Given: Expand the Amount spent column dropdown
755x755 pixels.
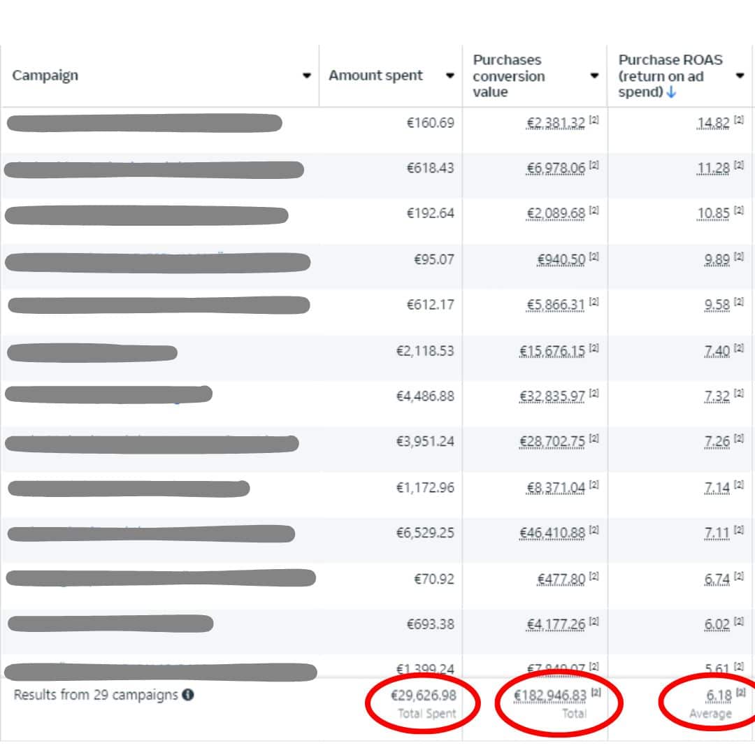Looking at the screenshot, I should point(450,75).
